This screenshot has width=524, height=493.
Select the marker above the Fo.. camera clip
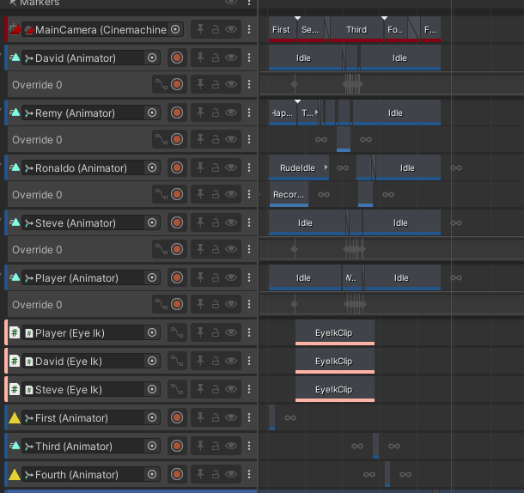(384, 18)
